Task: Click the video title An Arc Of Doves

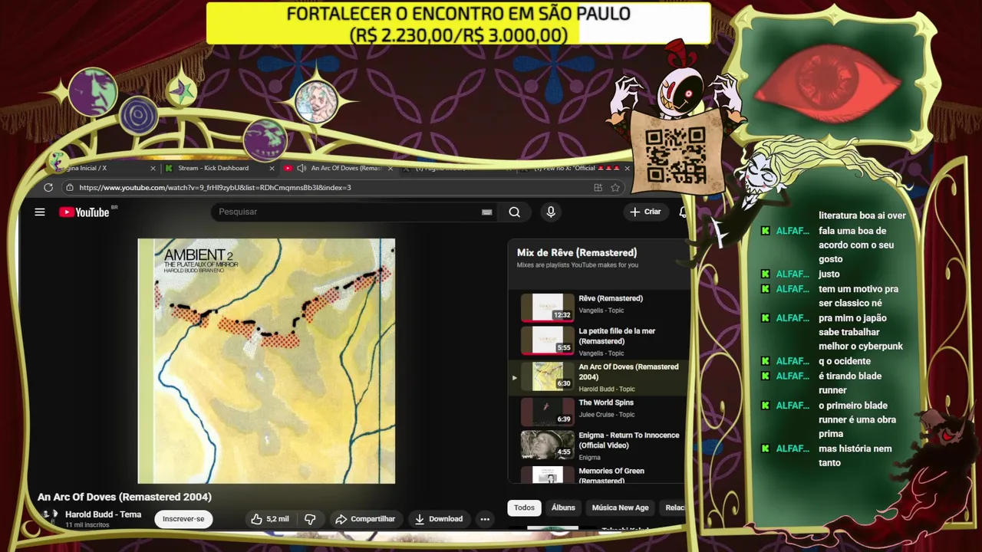Action: tap(124, 497)
